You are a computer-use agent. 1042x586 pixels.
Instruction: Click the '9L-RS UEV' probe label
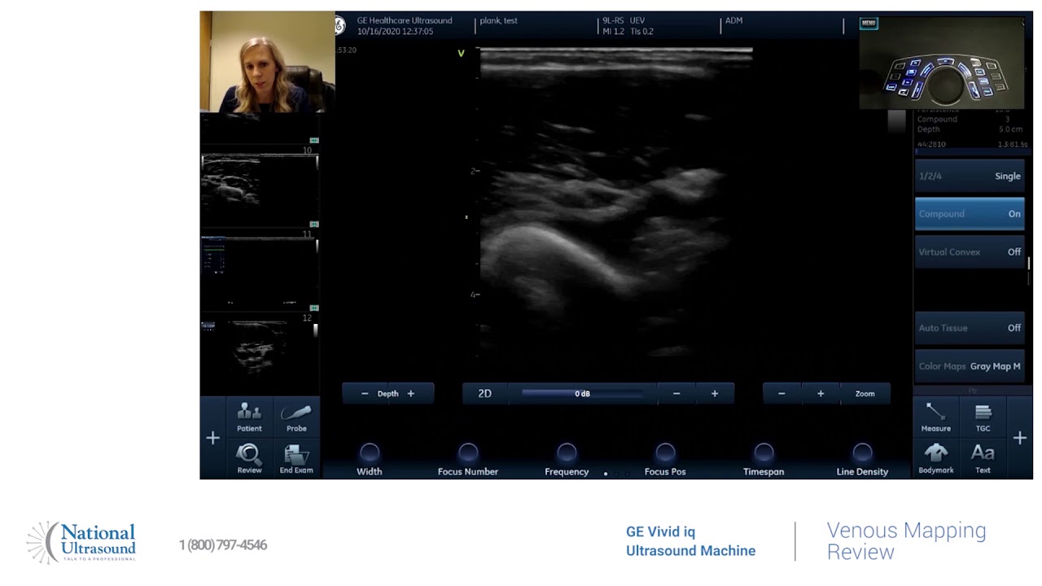point(624,20)
